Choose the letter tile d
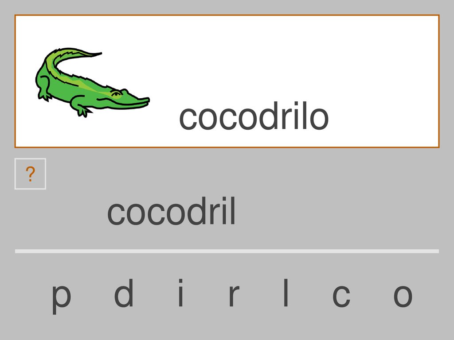Screen dimensions: 454x340 pyautogui.click(x=124, y=293)
